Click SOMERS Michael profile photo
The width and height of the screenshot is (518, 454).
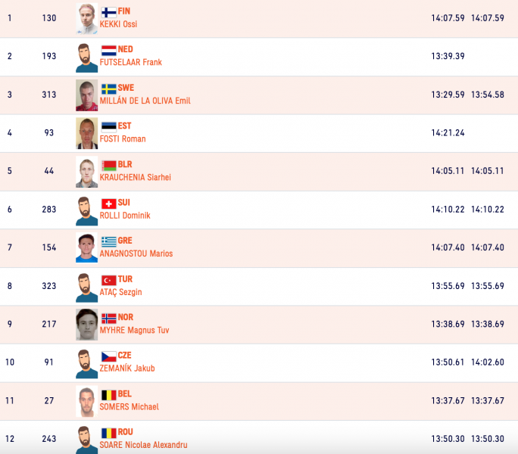coord(86,401)
